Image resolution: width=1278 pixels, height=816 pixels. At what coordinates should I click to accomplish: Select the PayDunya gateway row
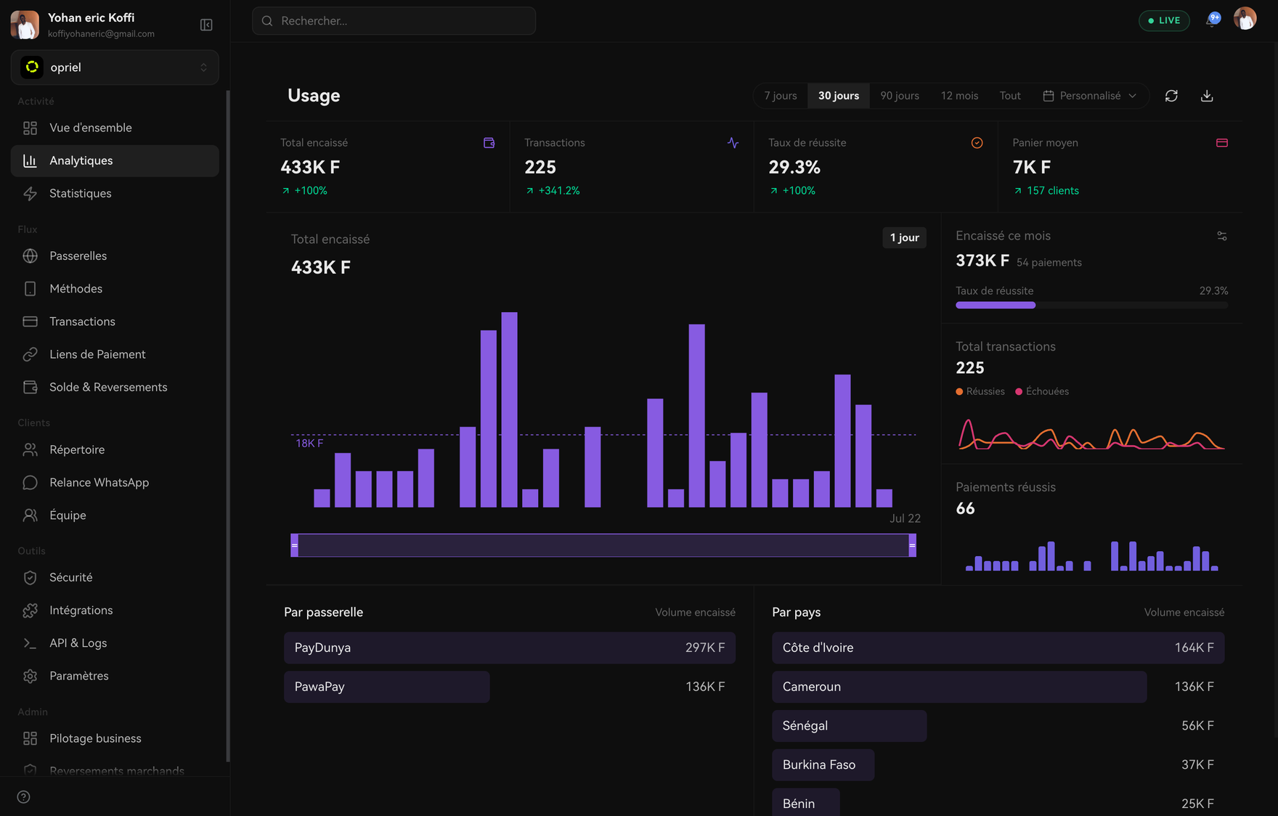(x=510, y=648)
